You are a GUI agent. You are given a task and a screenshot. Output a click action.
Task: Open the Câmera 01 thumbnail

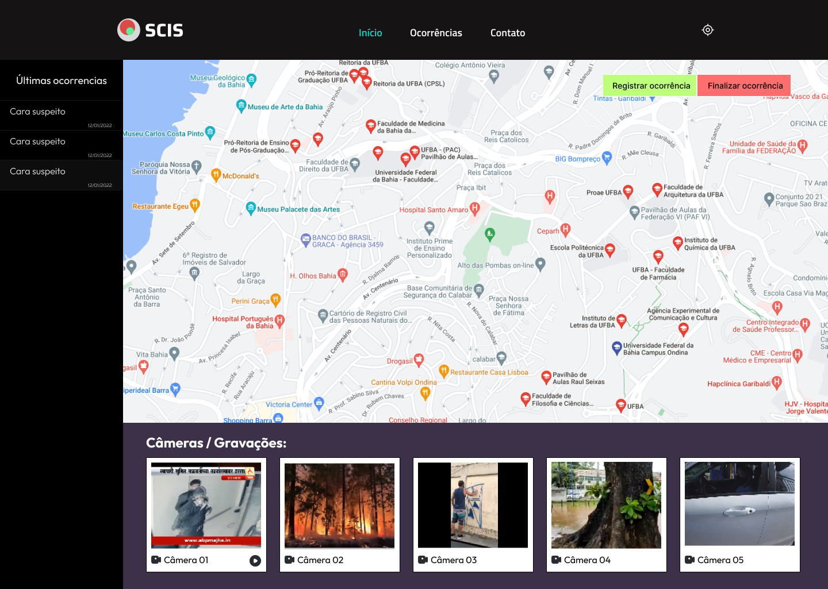[206, 505]
